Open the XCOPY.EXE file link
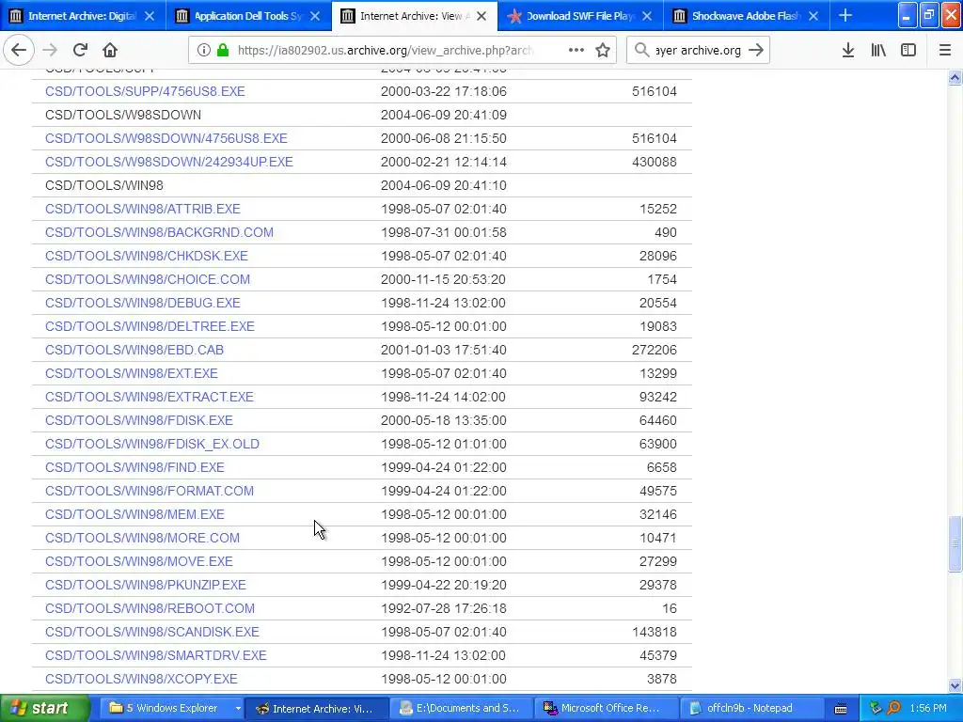Image resolution: width=963 pixels, height=722 pixels. point(141,679)
